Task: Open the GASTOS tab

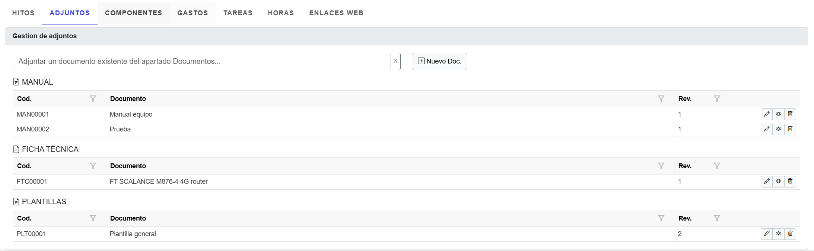Action: (x=193, y=13)
